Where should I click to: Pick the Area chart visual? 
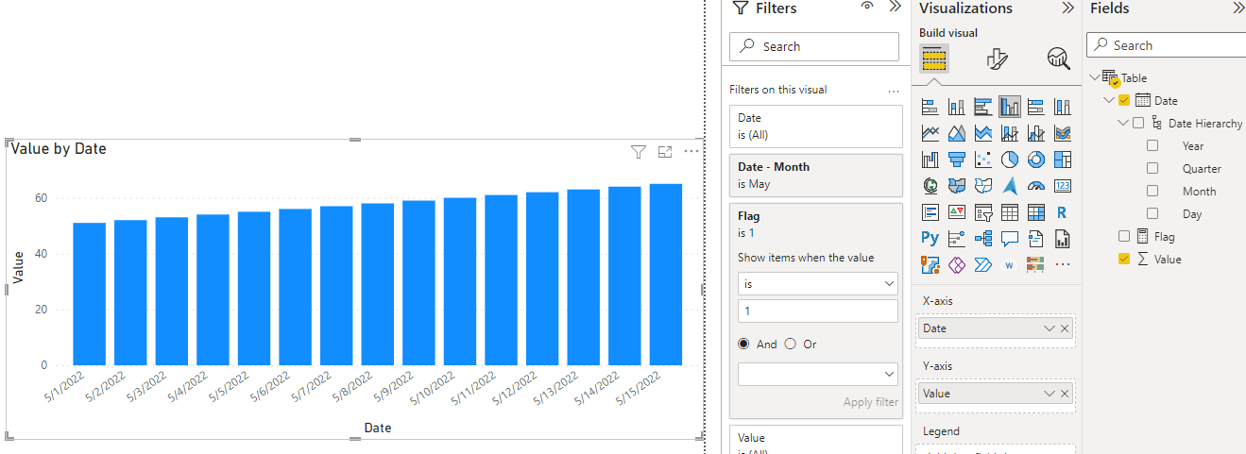pyautogui.click(x=956, y=133)
